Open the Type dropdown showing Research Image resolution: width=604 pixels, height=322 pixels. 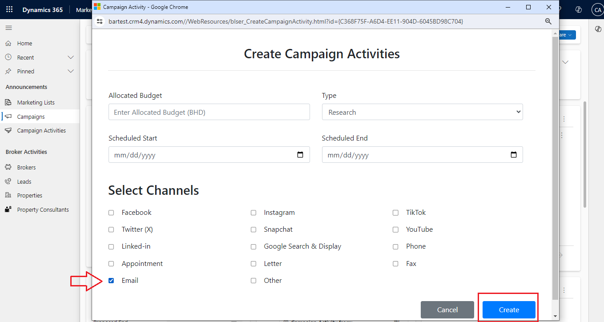click(422, 112)
